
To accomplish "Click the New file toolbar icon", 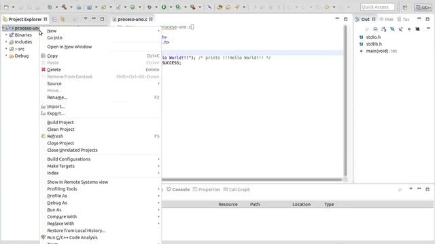I will point(6,7).
